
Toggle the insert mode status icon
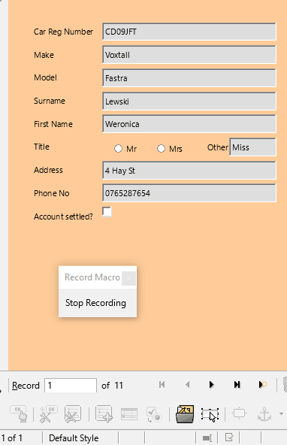[207, 438]
